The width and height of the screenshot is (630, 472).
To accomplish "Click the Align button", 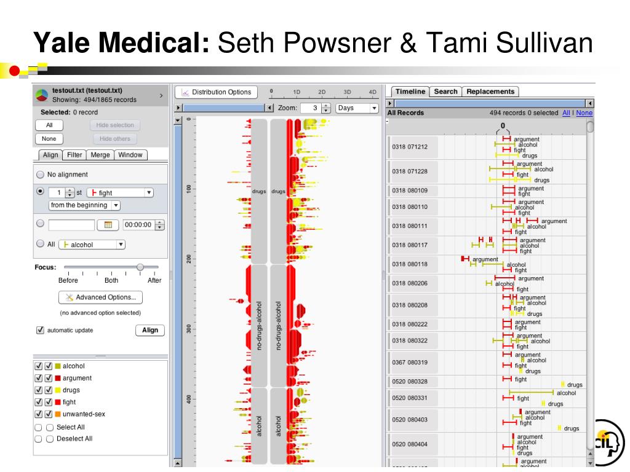I will (x=150, y=330).
